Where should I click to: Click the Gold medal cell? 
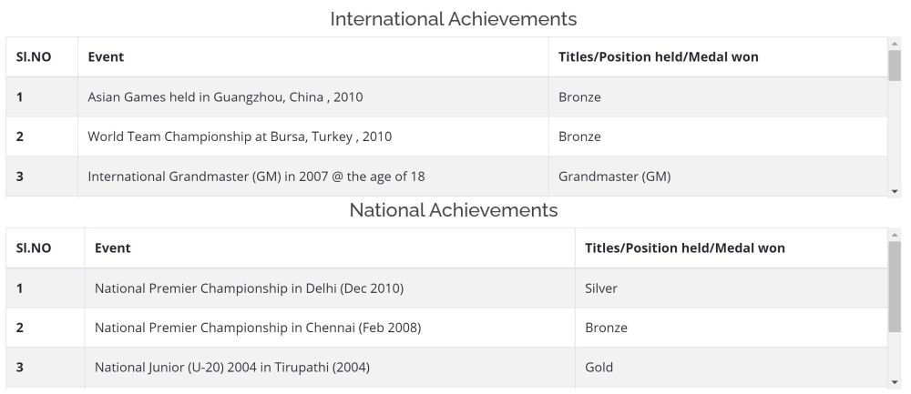599,368
